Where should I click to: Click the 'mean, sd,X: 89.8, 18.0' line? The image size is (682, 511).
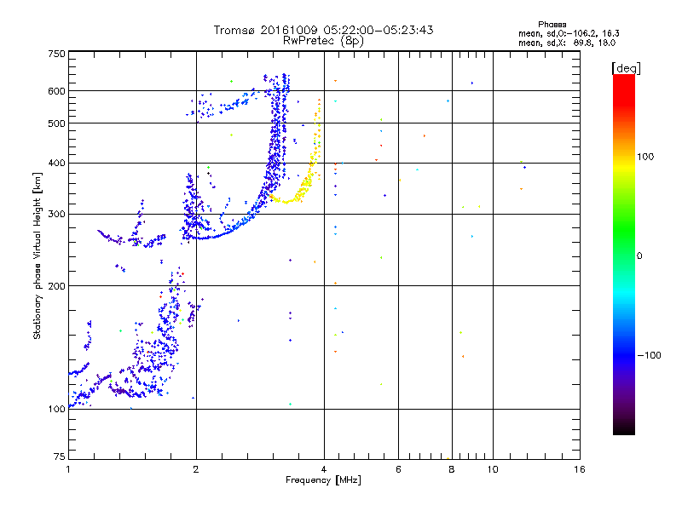click(567, 43)
